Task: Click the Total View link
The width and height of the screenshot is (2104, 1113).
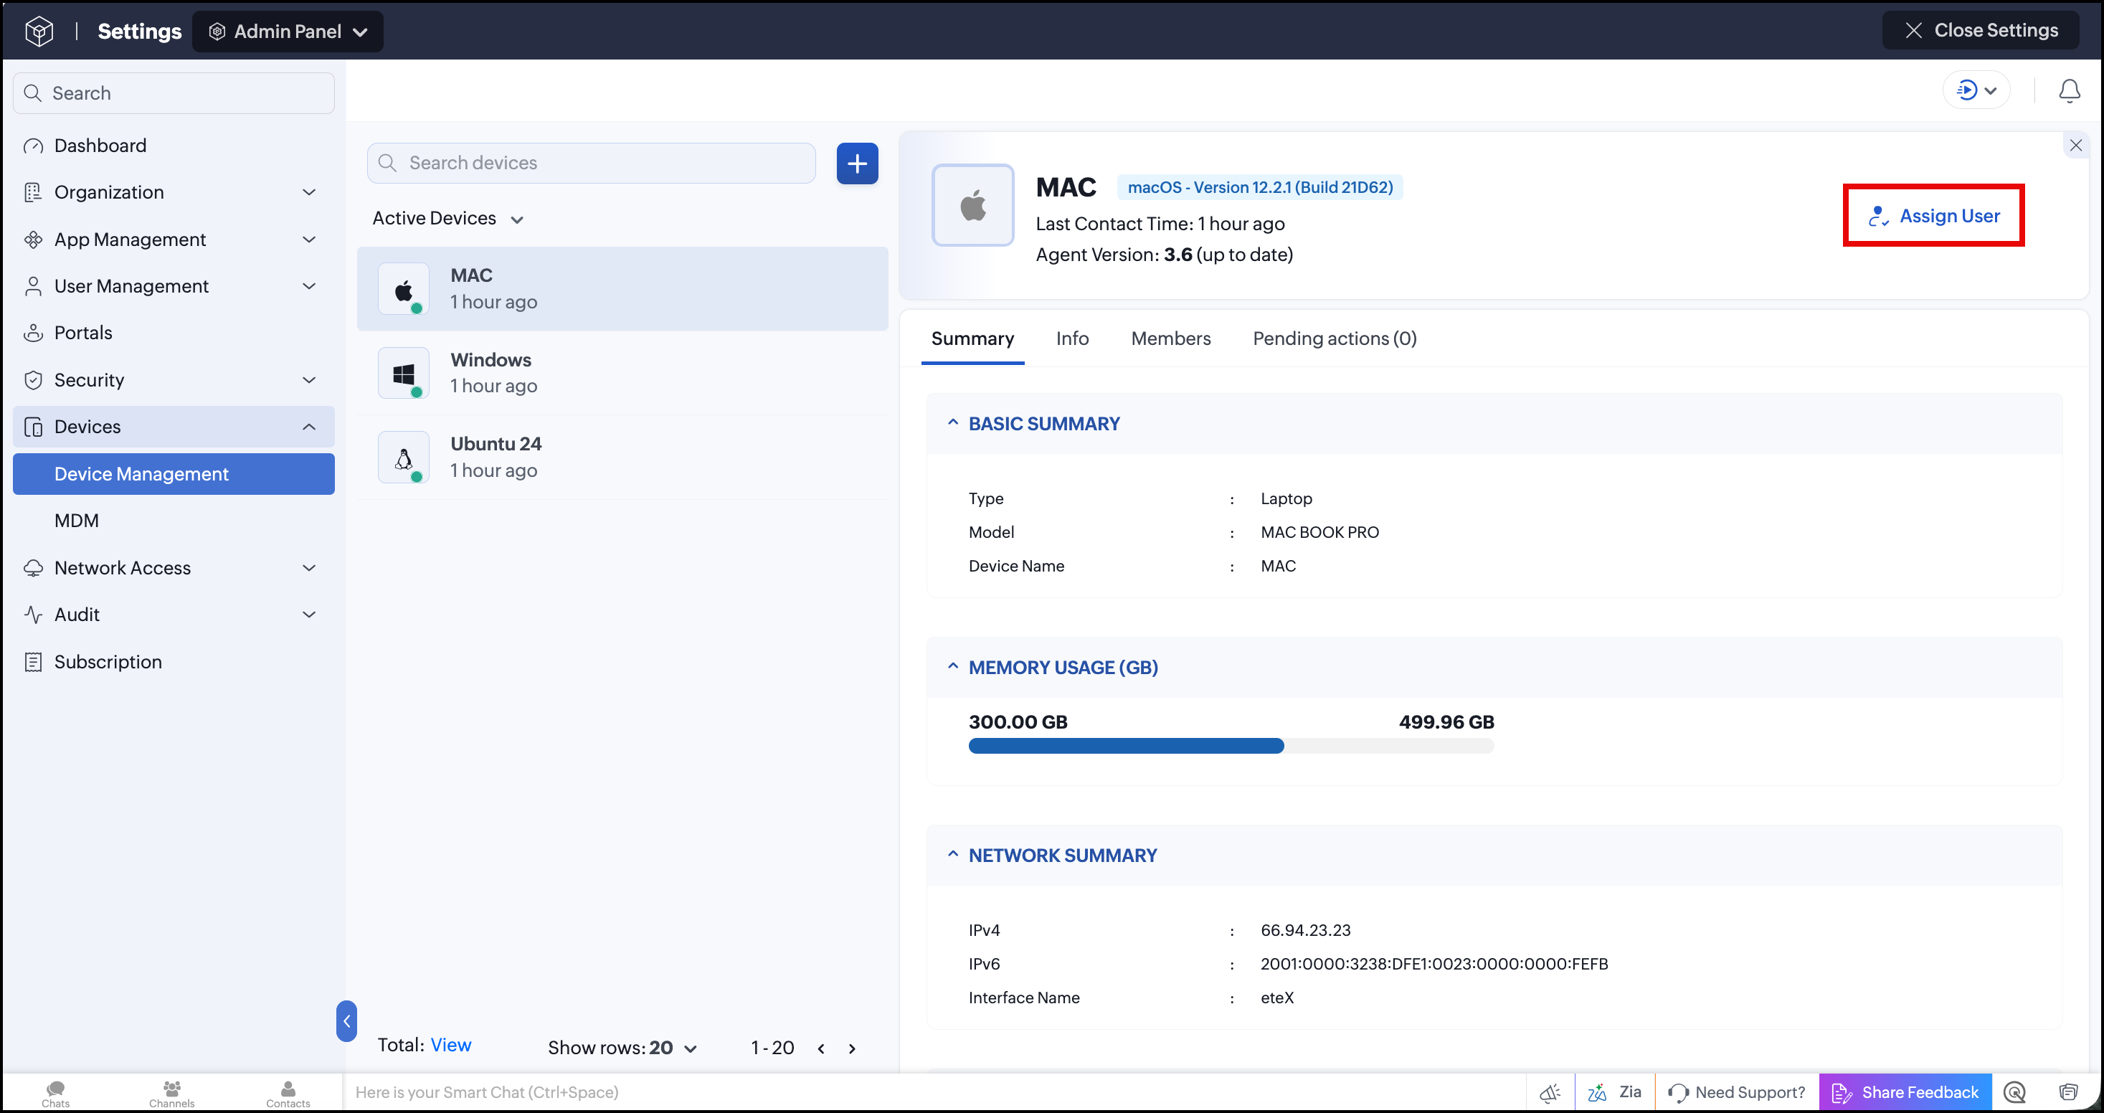Action: (x=451, y=1045)
